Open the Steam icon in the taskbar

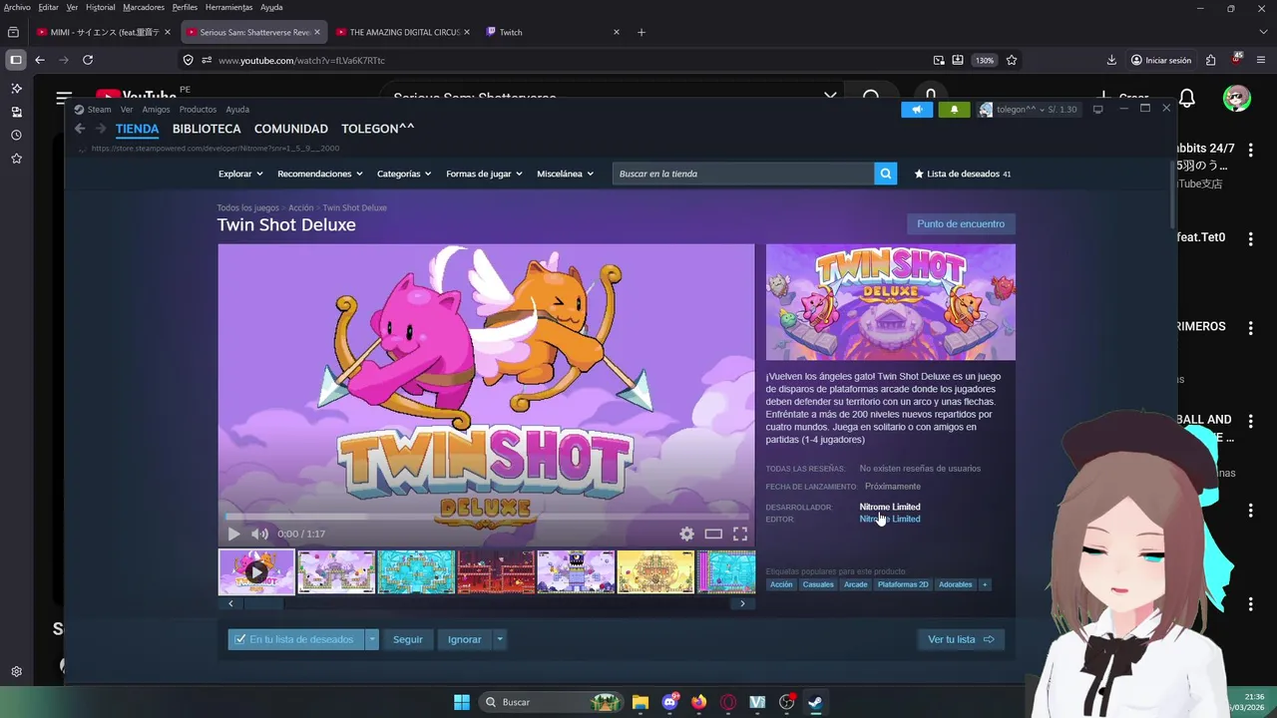(815, 702)
